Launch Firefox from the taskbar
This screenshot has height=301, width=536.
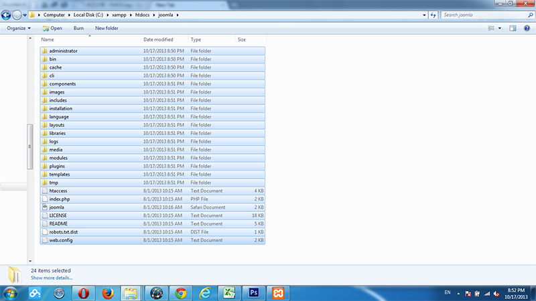[108, 293]
